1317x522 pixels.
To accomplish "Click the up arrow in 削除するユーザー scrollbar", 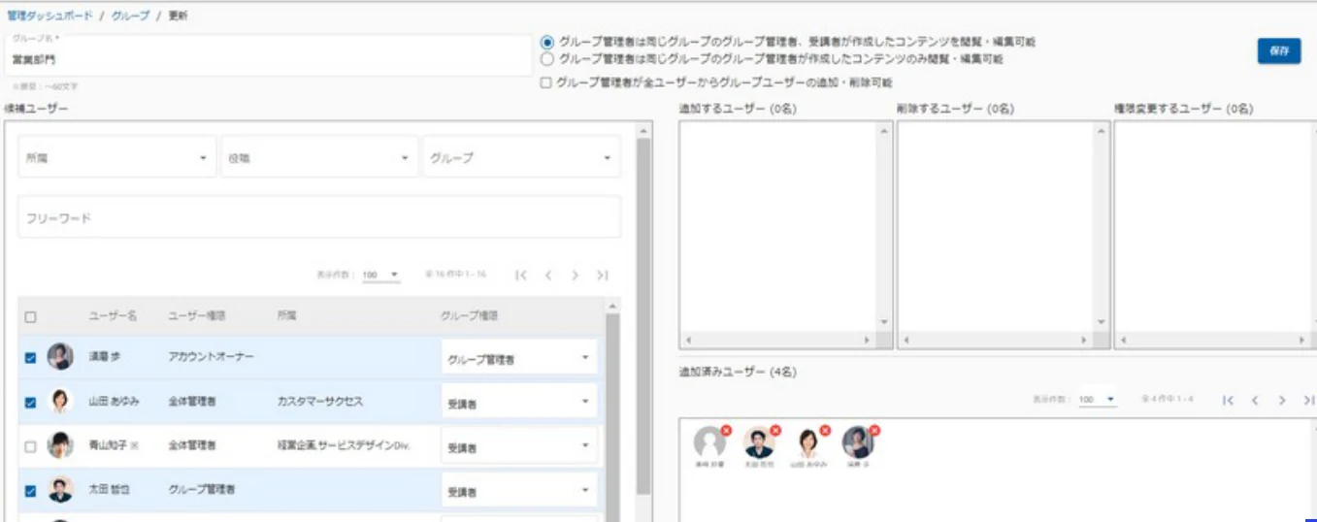I will 1101,130.
